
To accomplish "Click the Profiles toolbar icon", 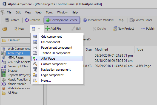I will point(7,20).
